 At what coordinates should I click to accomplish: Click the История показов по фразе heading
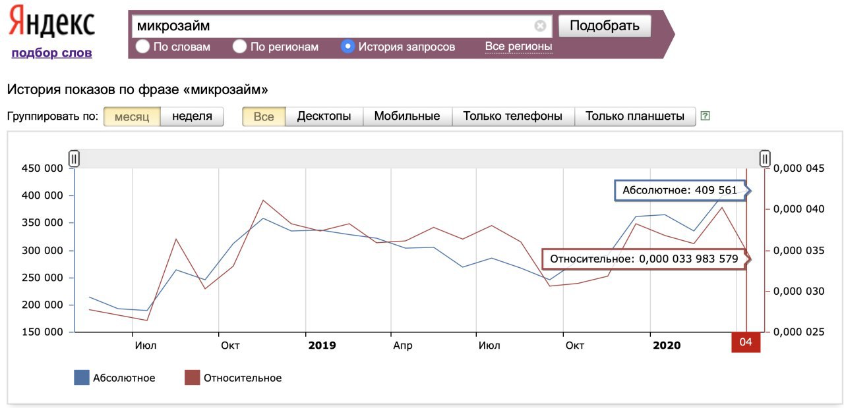pyautogui.click(x=138, y=89)
